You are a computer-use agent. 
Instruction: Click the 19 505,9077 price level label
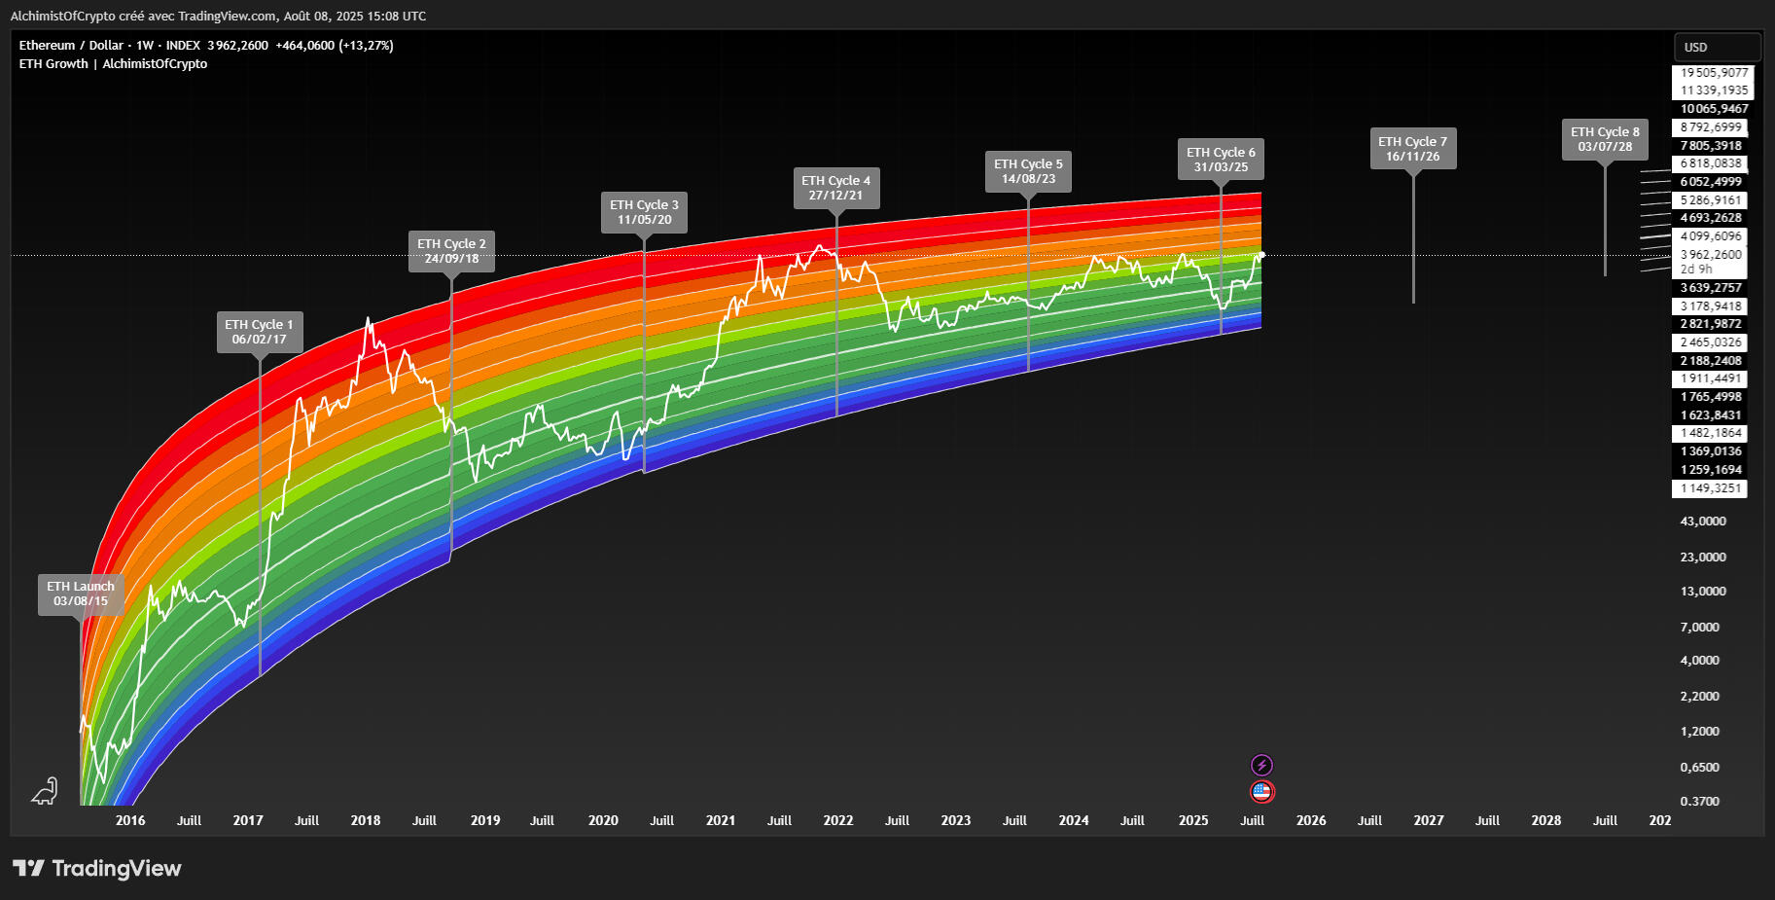1710,73
